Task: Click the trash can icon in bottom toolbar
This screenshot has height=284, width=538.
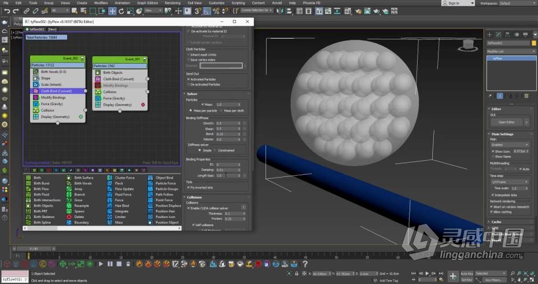Action: point(128,264)
